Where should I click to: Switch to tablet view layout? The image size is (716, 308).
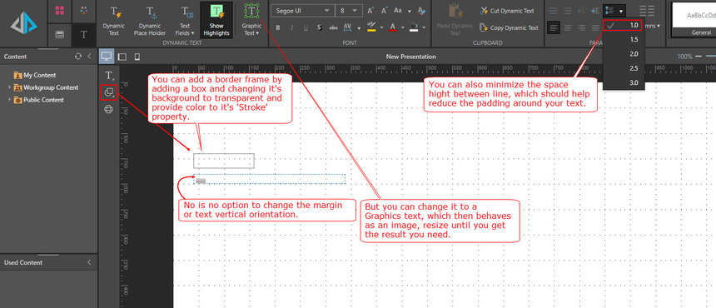122,57
